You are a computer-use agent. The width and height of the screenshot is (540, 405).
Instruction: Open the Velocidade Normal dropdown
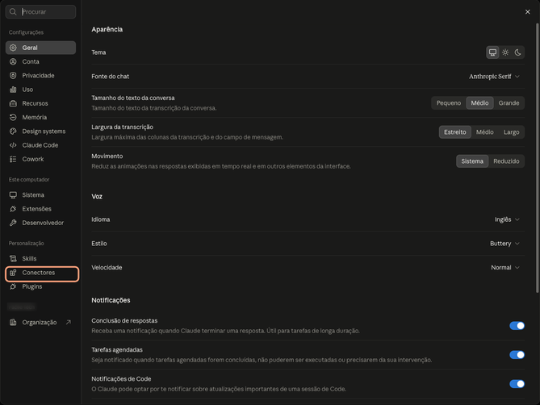505,268
